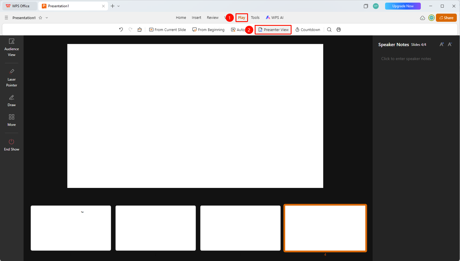
Task: Click the printer icon in the toolbar
Action: [x=339, y=30]
